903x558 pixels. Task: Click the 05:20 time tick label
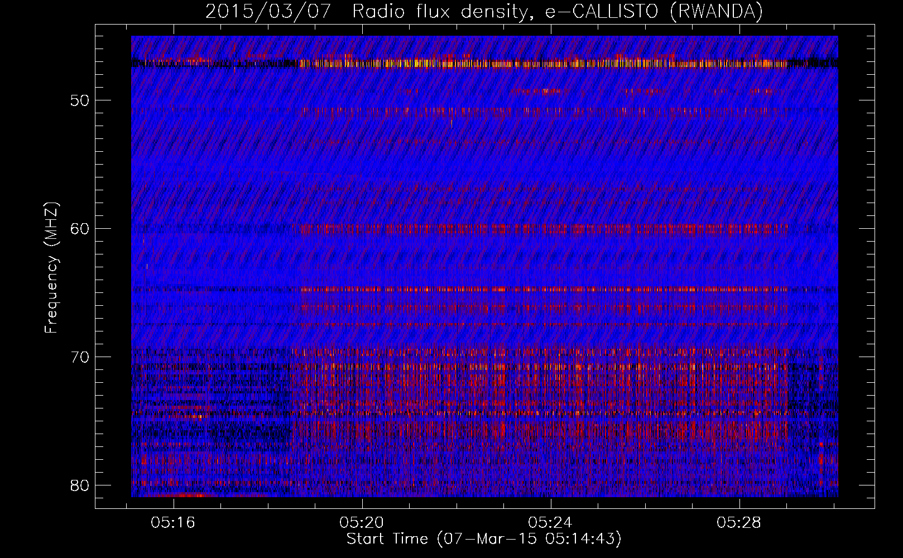coord(362,523)
